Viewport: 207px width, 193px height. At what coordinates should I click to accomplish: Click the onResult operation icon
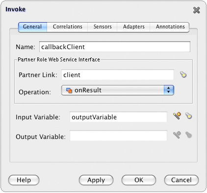pyautogui.click(x=69, y=90)
